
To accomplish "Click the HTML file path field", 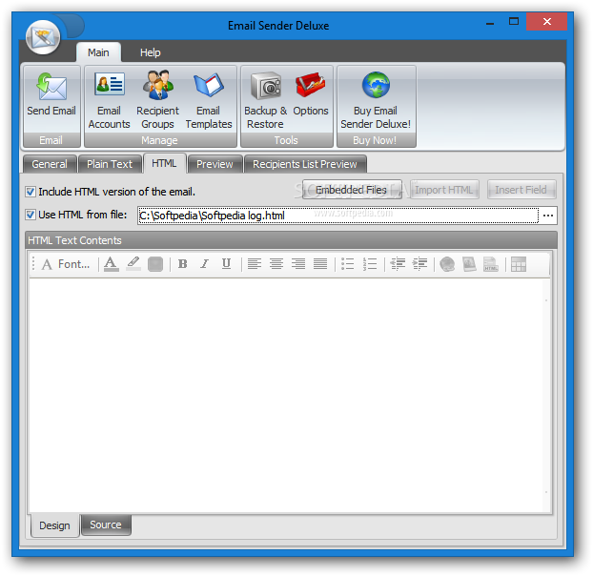I will point(338,216).
